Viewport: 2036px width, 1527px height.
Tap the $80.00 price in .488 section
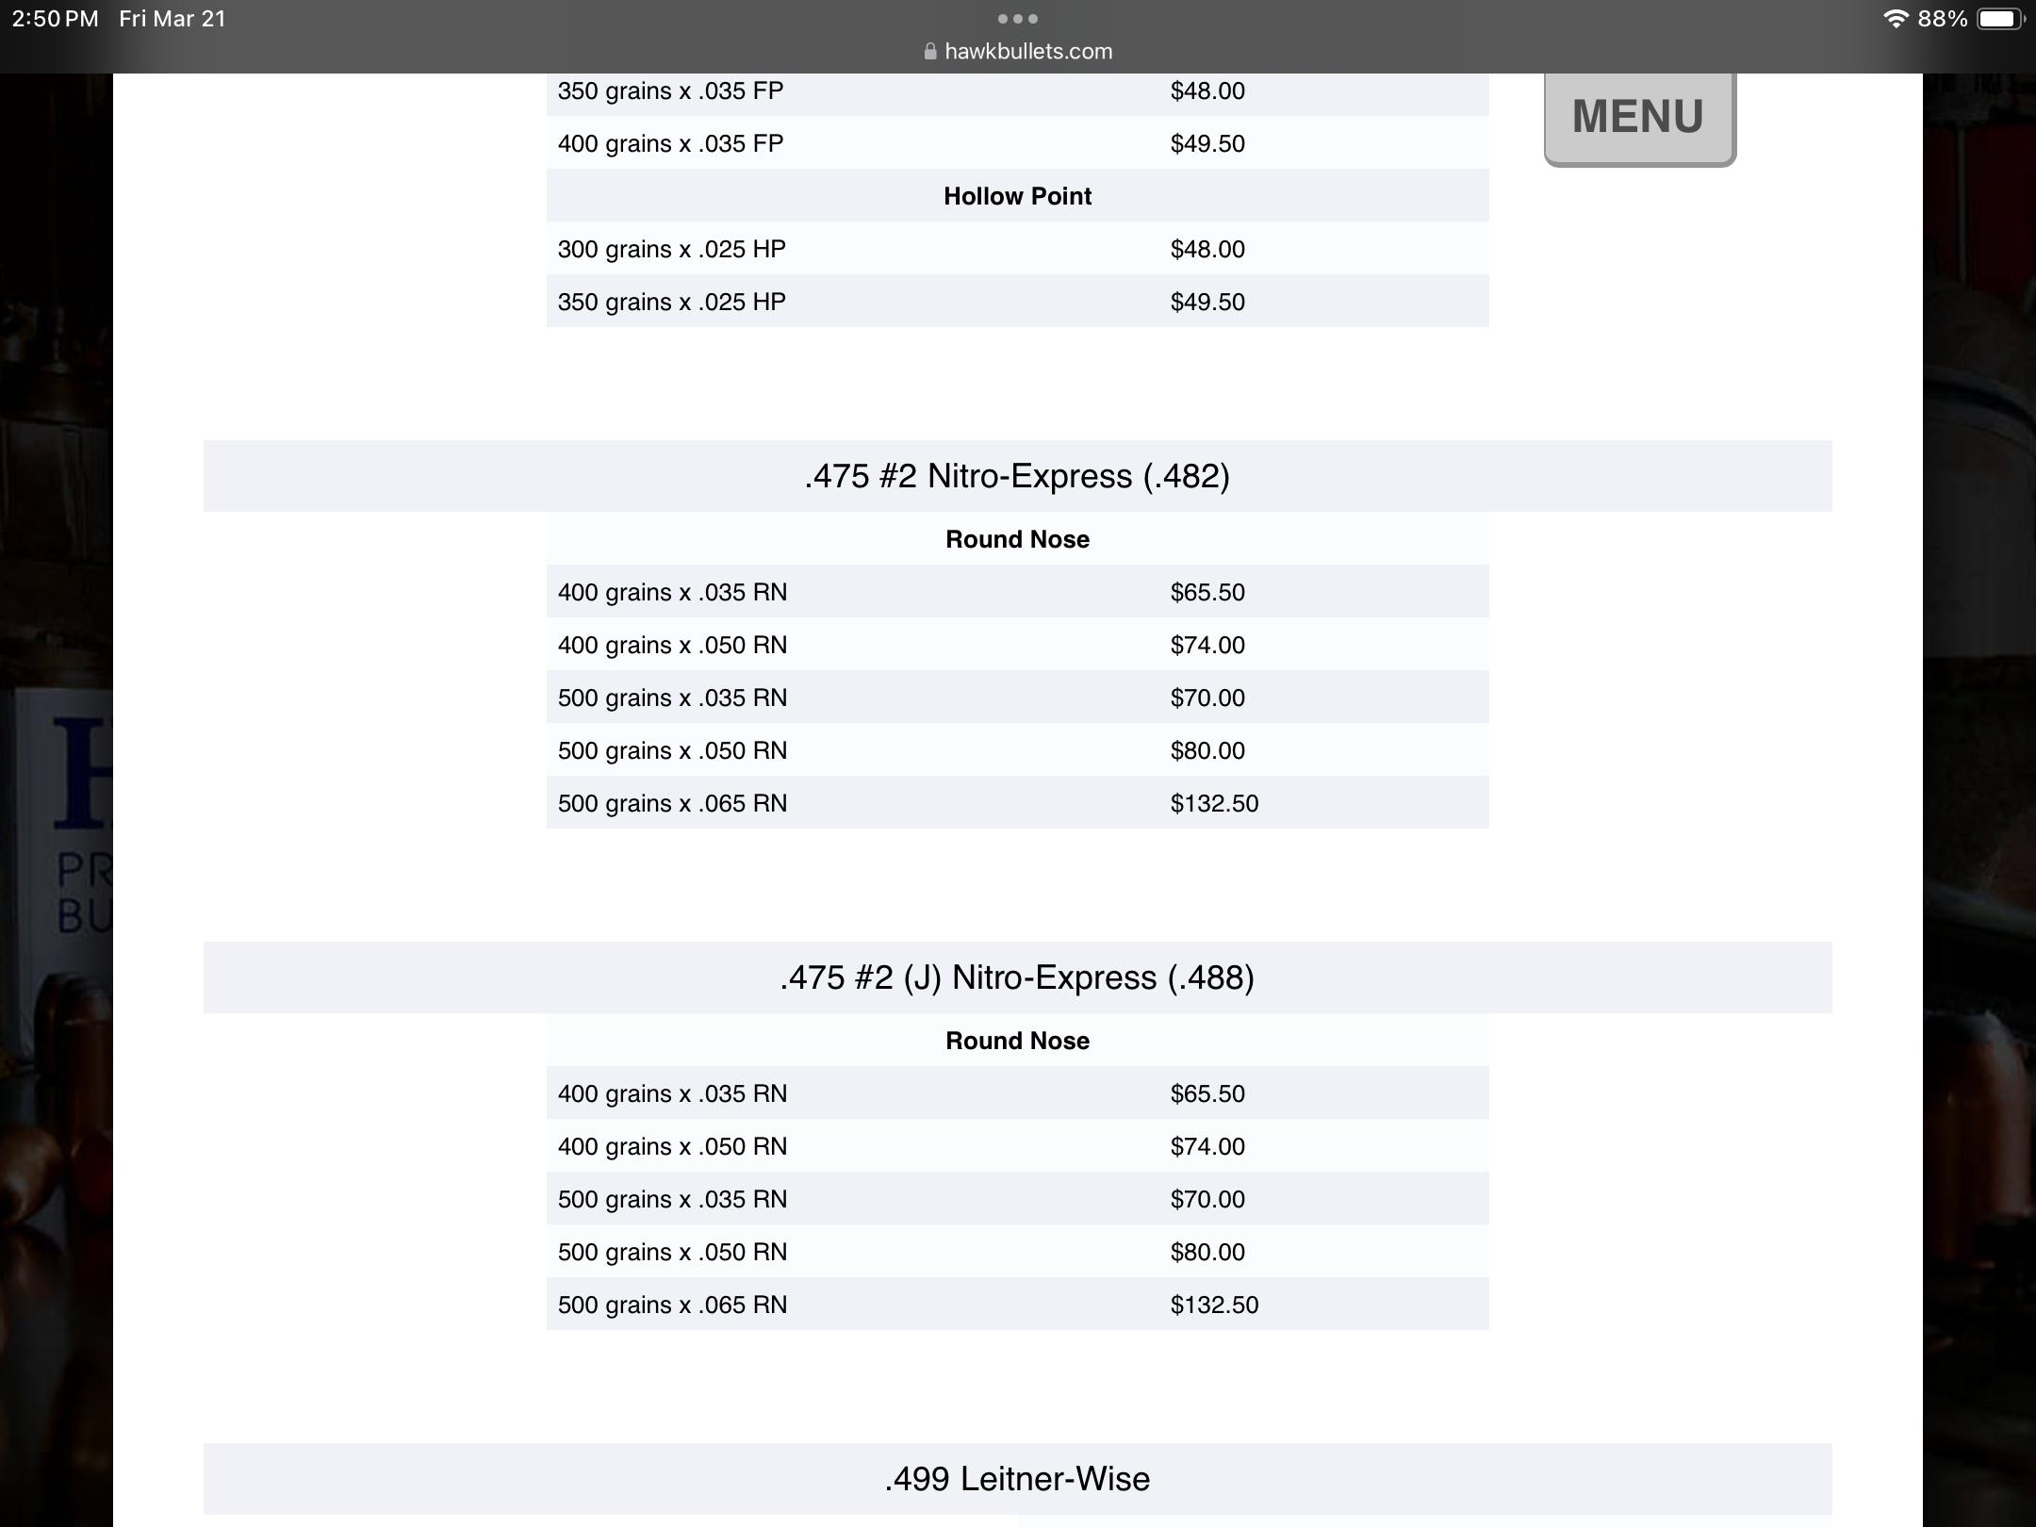(x=1207, y=1252)
